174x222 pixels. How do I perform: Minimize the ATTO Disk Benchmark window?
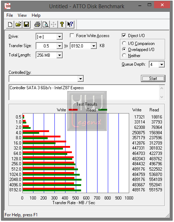[x=140, y=5]
